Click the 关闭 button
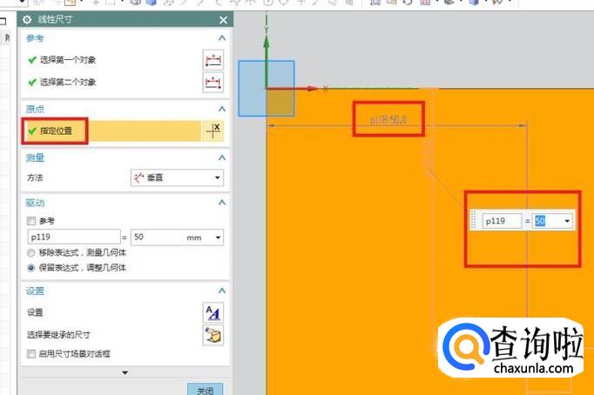594x395 pixels. point(205,390)
